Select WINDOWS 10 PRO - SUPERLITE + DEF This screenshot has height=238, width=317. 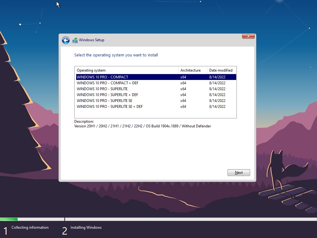[x=156, y=95]
